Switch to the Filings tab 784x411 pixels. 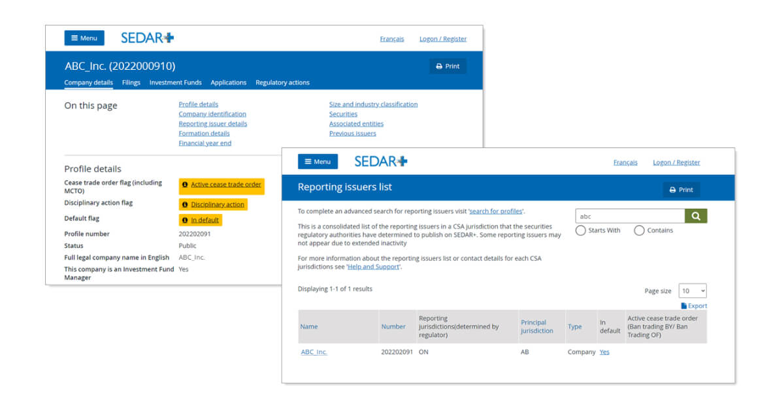click(x=131, y=83)
